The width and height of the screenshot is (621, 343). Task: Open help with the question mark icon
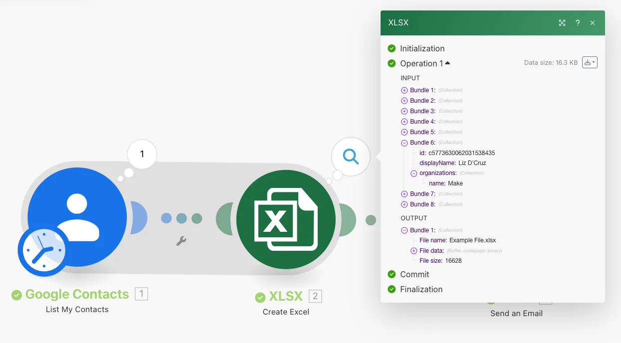pyautogui.click(x=578, y=23)
